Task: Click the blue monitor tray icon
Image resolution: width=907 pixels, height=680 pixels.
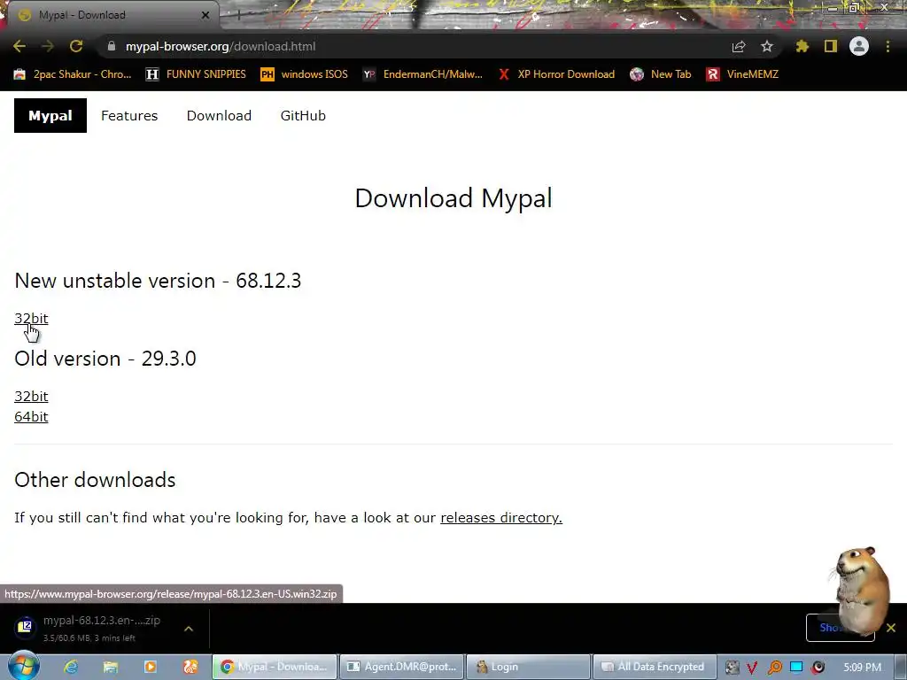Action: [796, 668]
